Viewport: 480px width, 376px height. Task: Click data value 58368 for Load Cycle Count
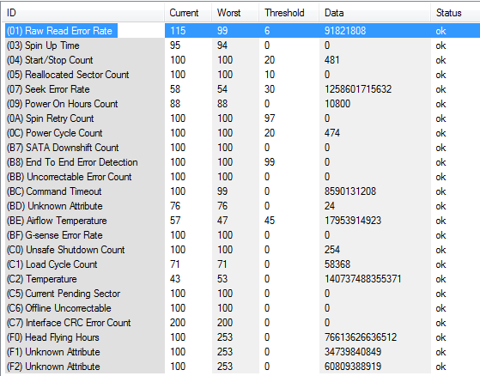pos(337,264)
